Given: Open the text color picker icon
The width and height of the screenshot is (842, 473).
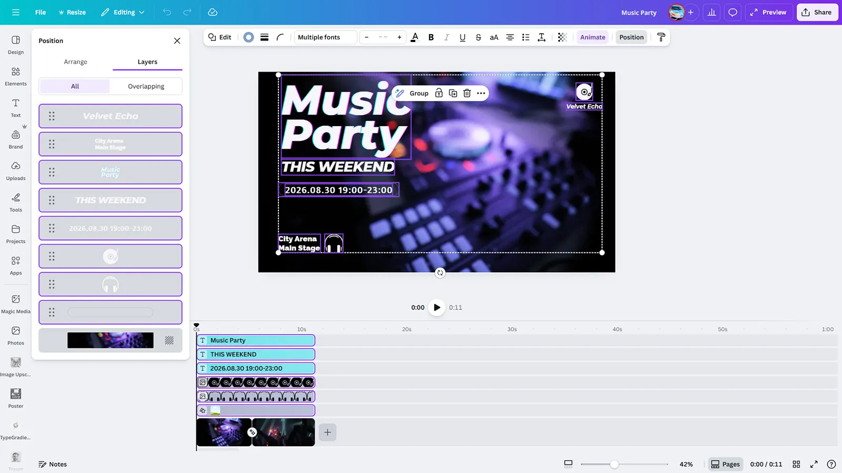Looking at the screenshot, I should [415, 37].
